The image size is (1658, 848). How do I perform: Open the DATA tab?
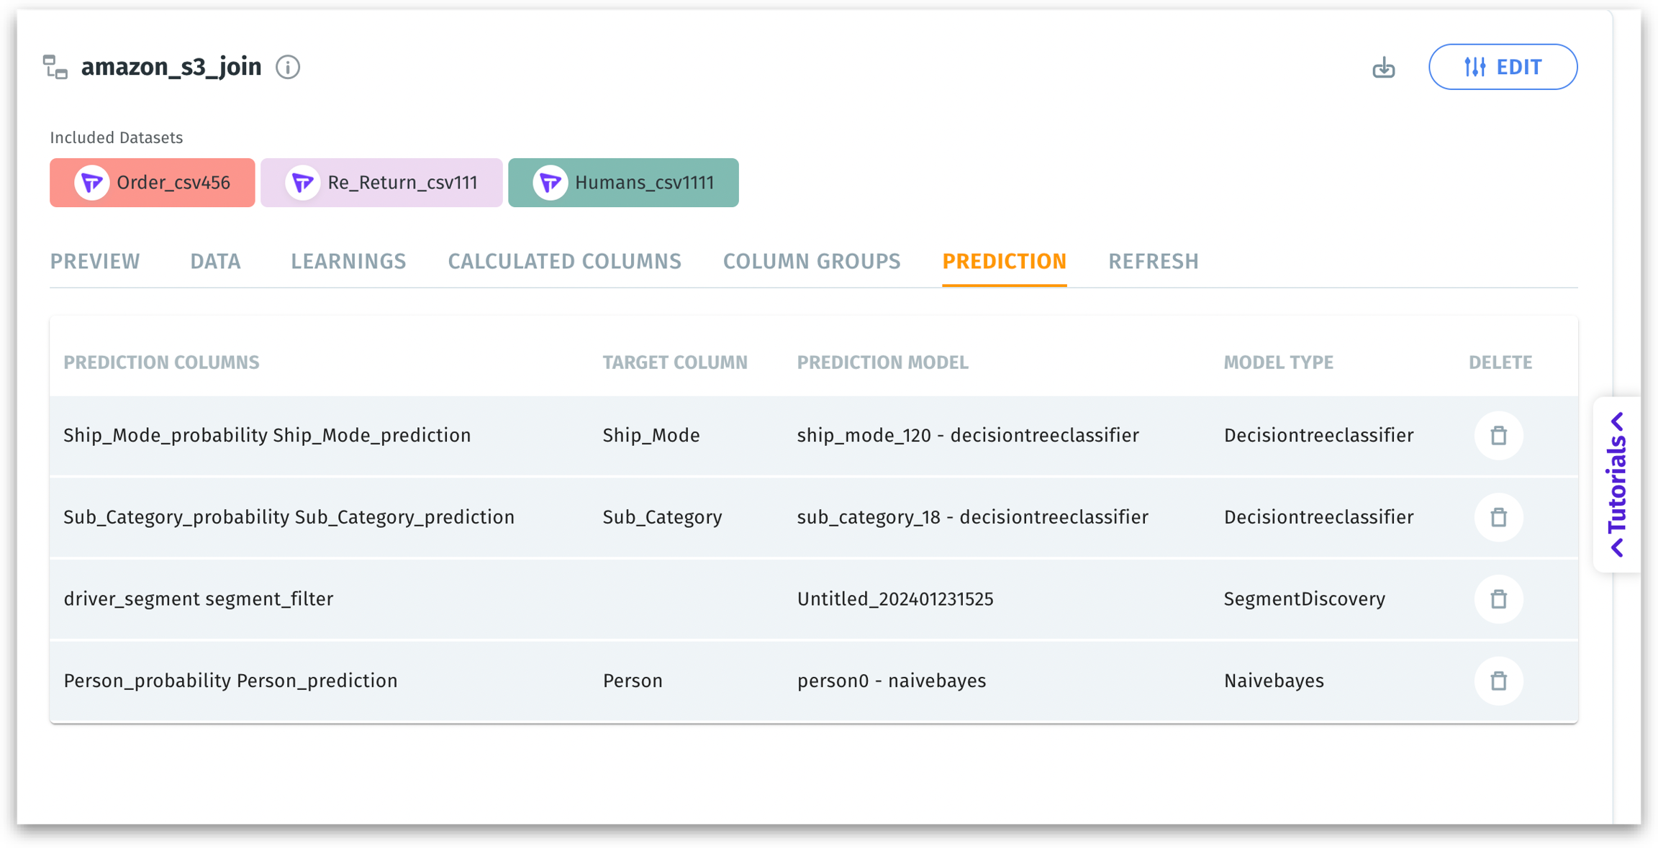[x=215, y=261]
